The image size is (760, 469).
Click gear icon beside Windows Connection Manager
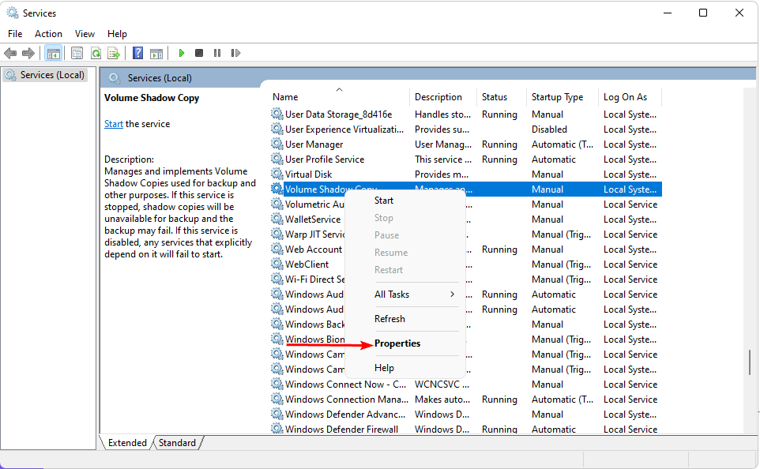277,400
